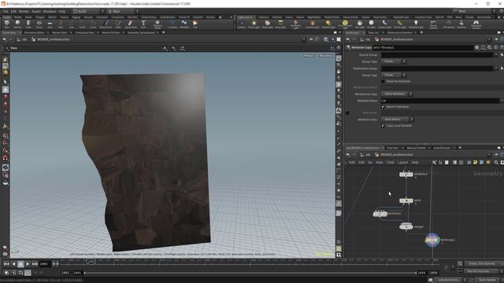The height and width of the screenshot is (283, 504).
Task: Select the File shelf tool
Action: pos(195,24)
